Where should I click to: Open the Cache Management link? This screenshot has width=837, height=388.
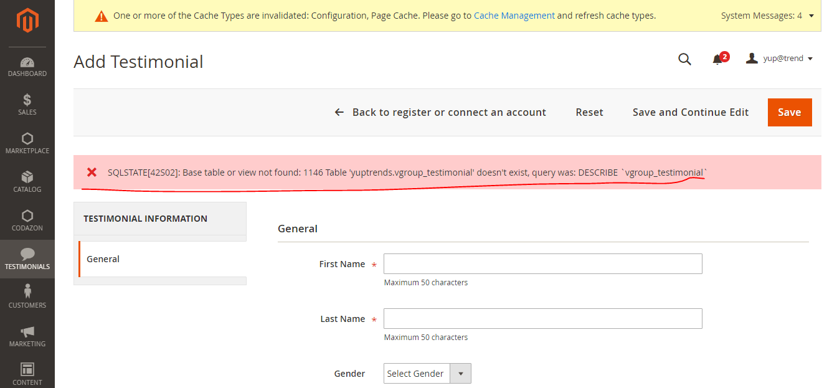point(514,15)
